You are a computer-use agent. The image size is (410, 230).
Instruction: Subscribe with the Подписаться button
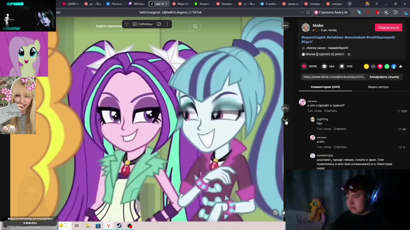tap(389, 27)
